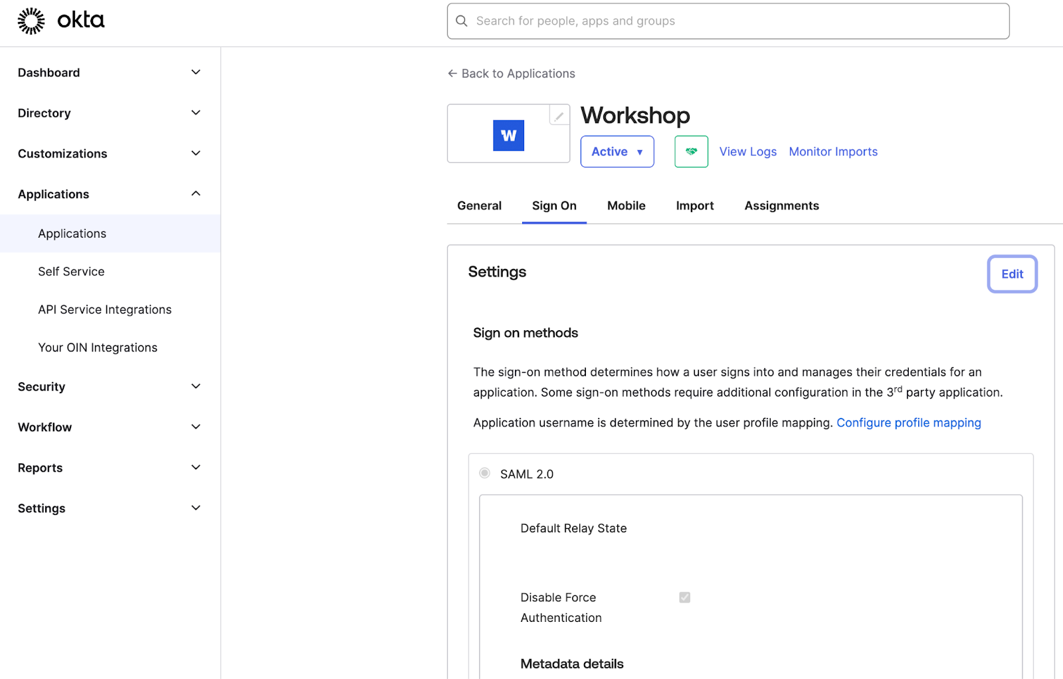Expand the Settings menu chevron

196,508
